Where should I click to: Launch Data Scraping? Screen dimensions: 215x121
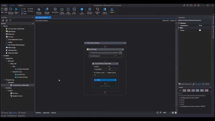pos(68,11)
